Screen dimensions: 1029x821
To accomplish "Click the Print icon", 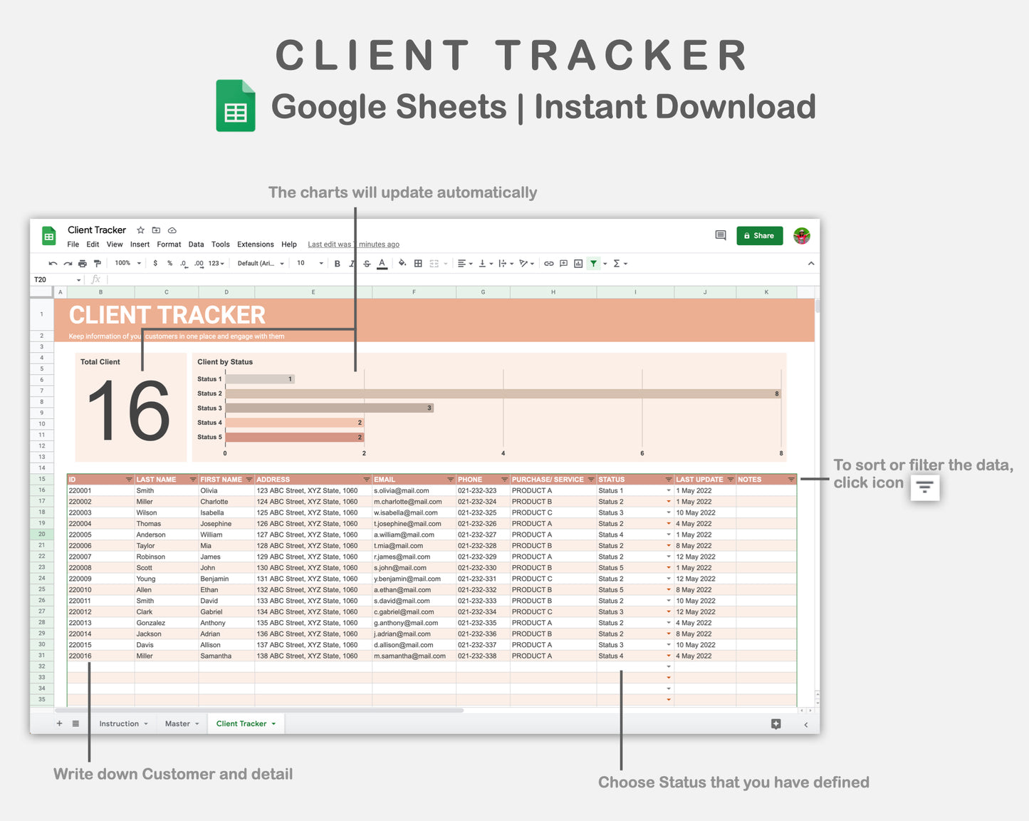I will (82, 263).
